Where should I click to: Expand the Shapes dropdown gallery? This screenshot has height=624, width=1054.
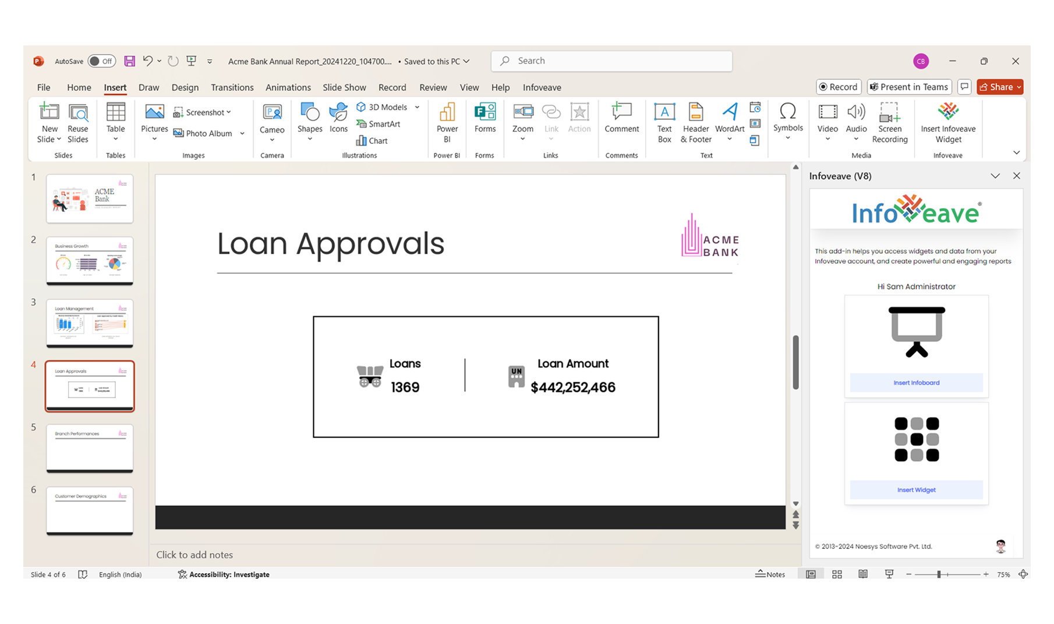[x=310, y=139]
